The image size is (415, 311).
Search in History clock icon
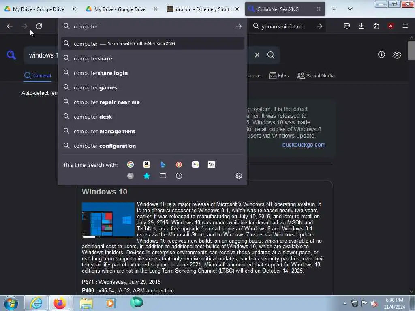[x=179, y=176]
